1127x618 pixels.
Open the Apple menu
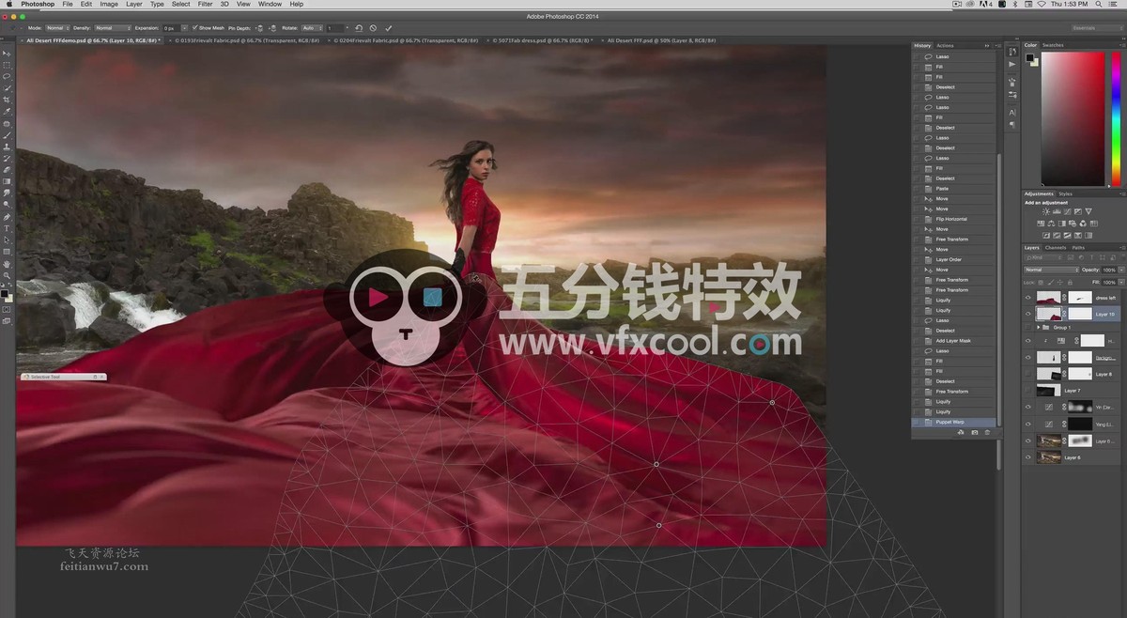click(8, 5)
